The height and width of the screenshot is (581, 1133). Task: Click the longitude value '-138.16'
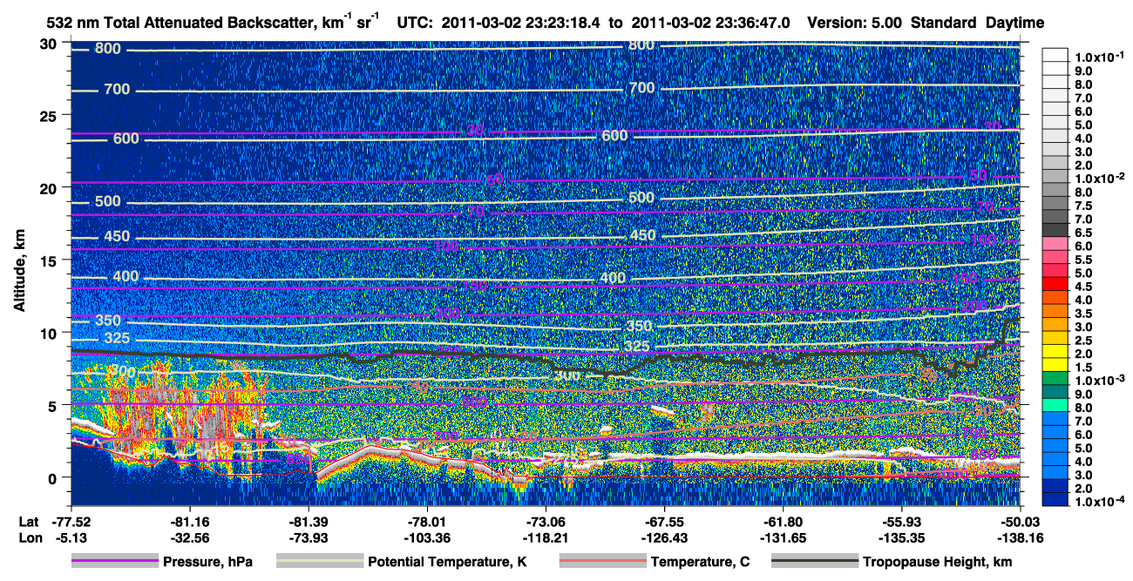click(1019, 537)
